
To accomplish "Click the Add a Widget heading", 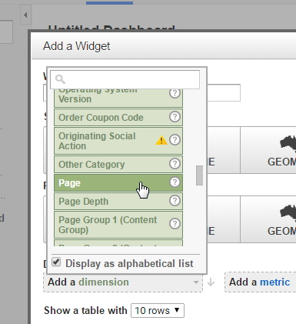I will (x=76, y=46).
